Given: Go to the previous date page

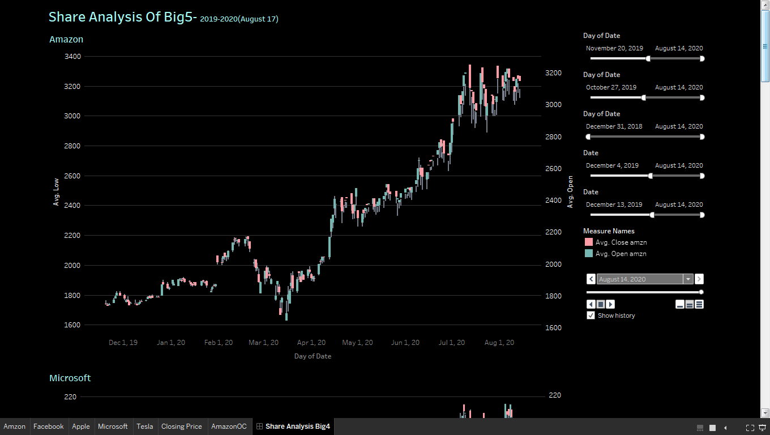Looking at the screenshot, I should (x=591, y=279).
